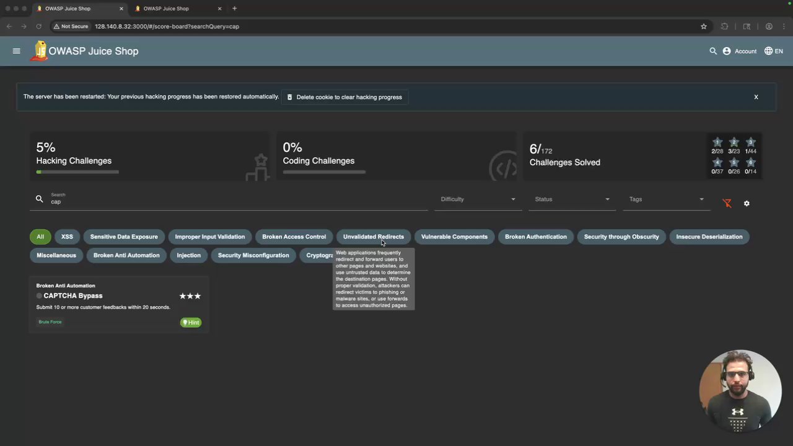
Task: Click the Coding Challenges progress bar
Action: pos(324,172)
